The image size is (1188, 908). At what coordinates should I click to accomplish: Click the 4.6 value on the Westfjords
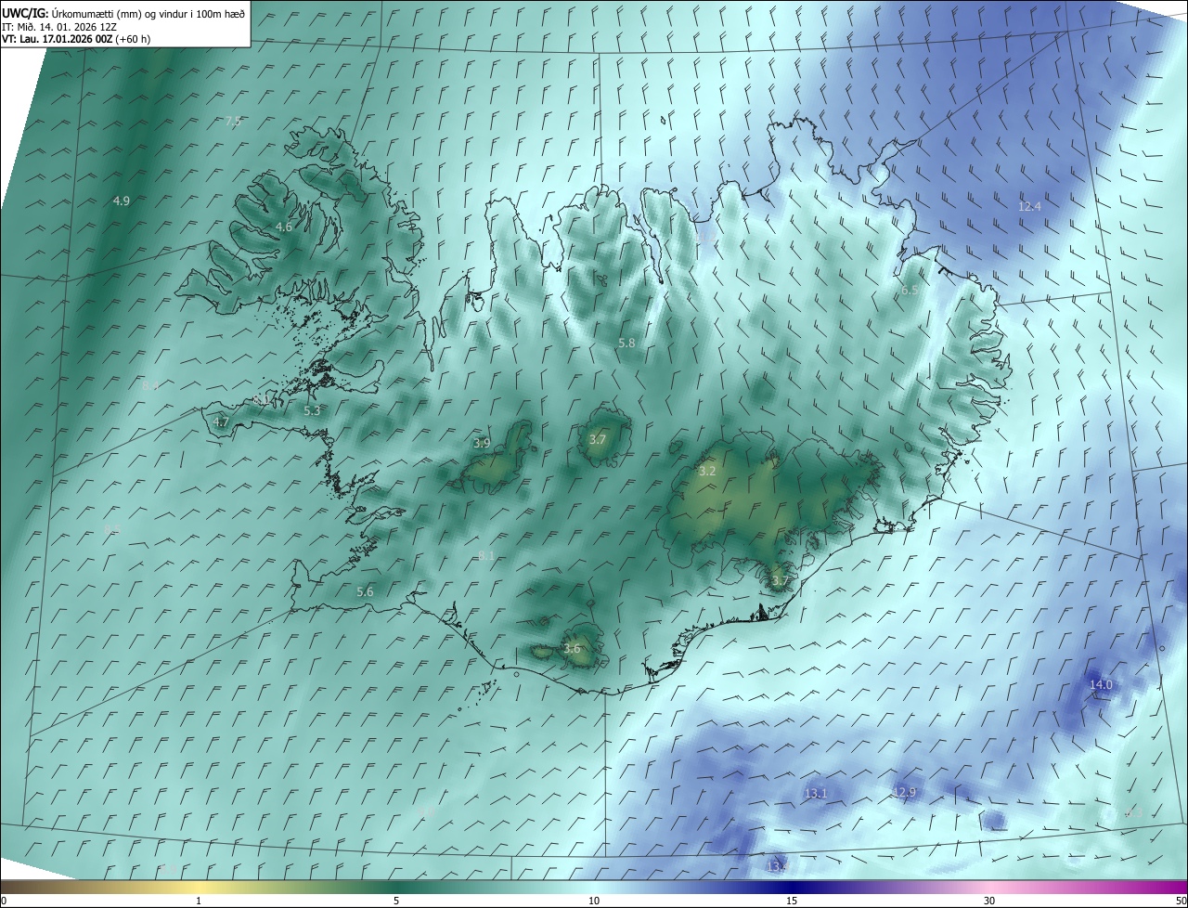pos(284,227)
